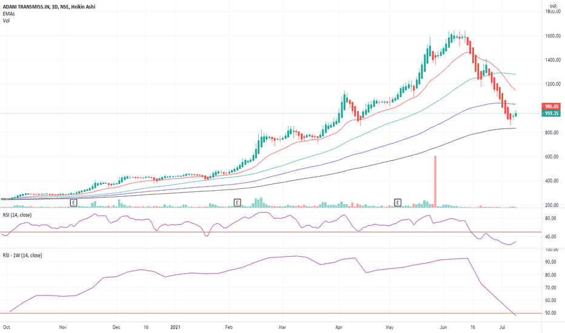The width and height of the screenshot is (565, 333).
Task: Select the EMAs indicator legend
Action: [x=8, y=14]
